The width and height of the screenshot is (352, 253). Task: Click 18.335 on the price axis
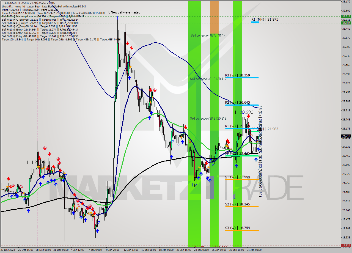346,237
